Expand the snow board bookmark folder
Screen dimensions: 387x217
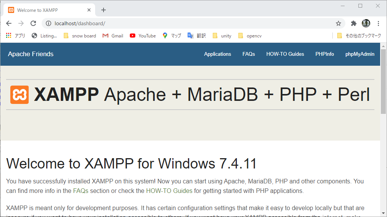pos(79,36)
